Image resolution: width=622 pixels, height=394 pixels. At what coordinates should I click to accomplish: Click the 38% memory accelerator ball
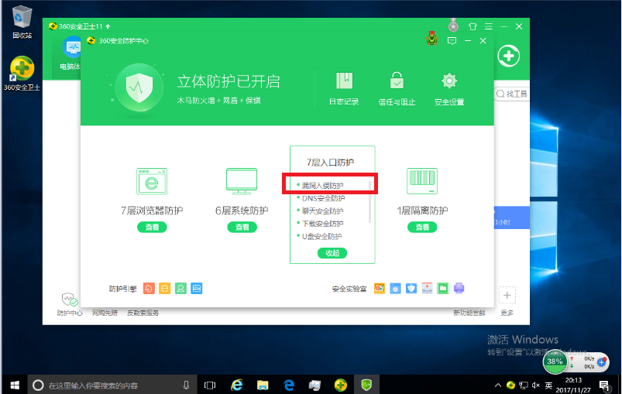tap(555, 361)
